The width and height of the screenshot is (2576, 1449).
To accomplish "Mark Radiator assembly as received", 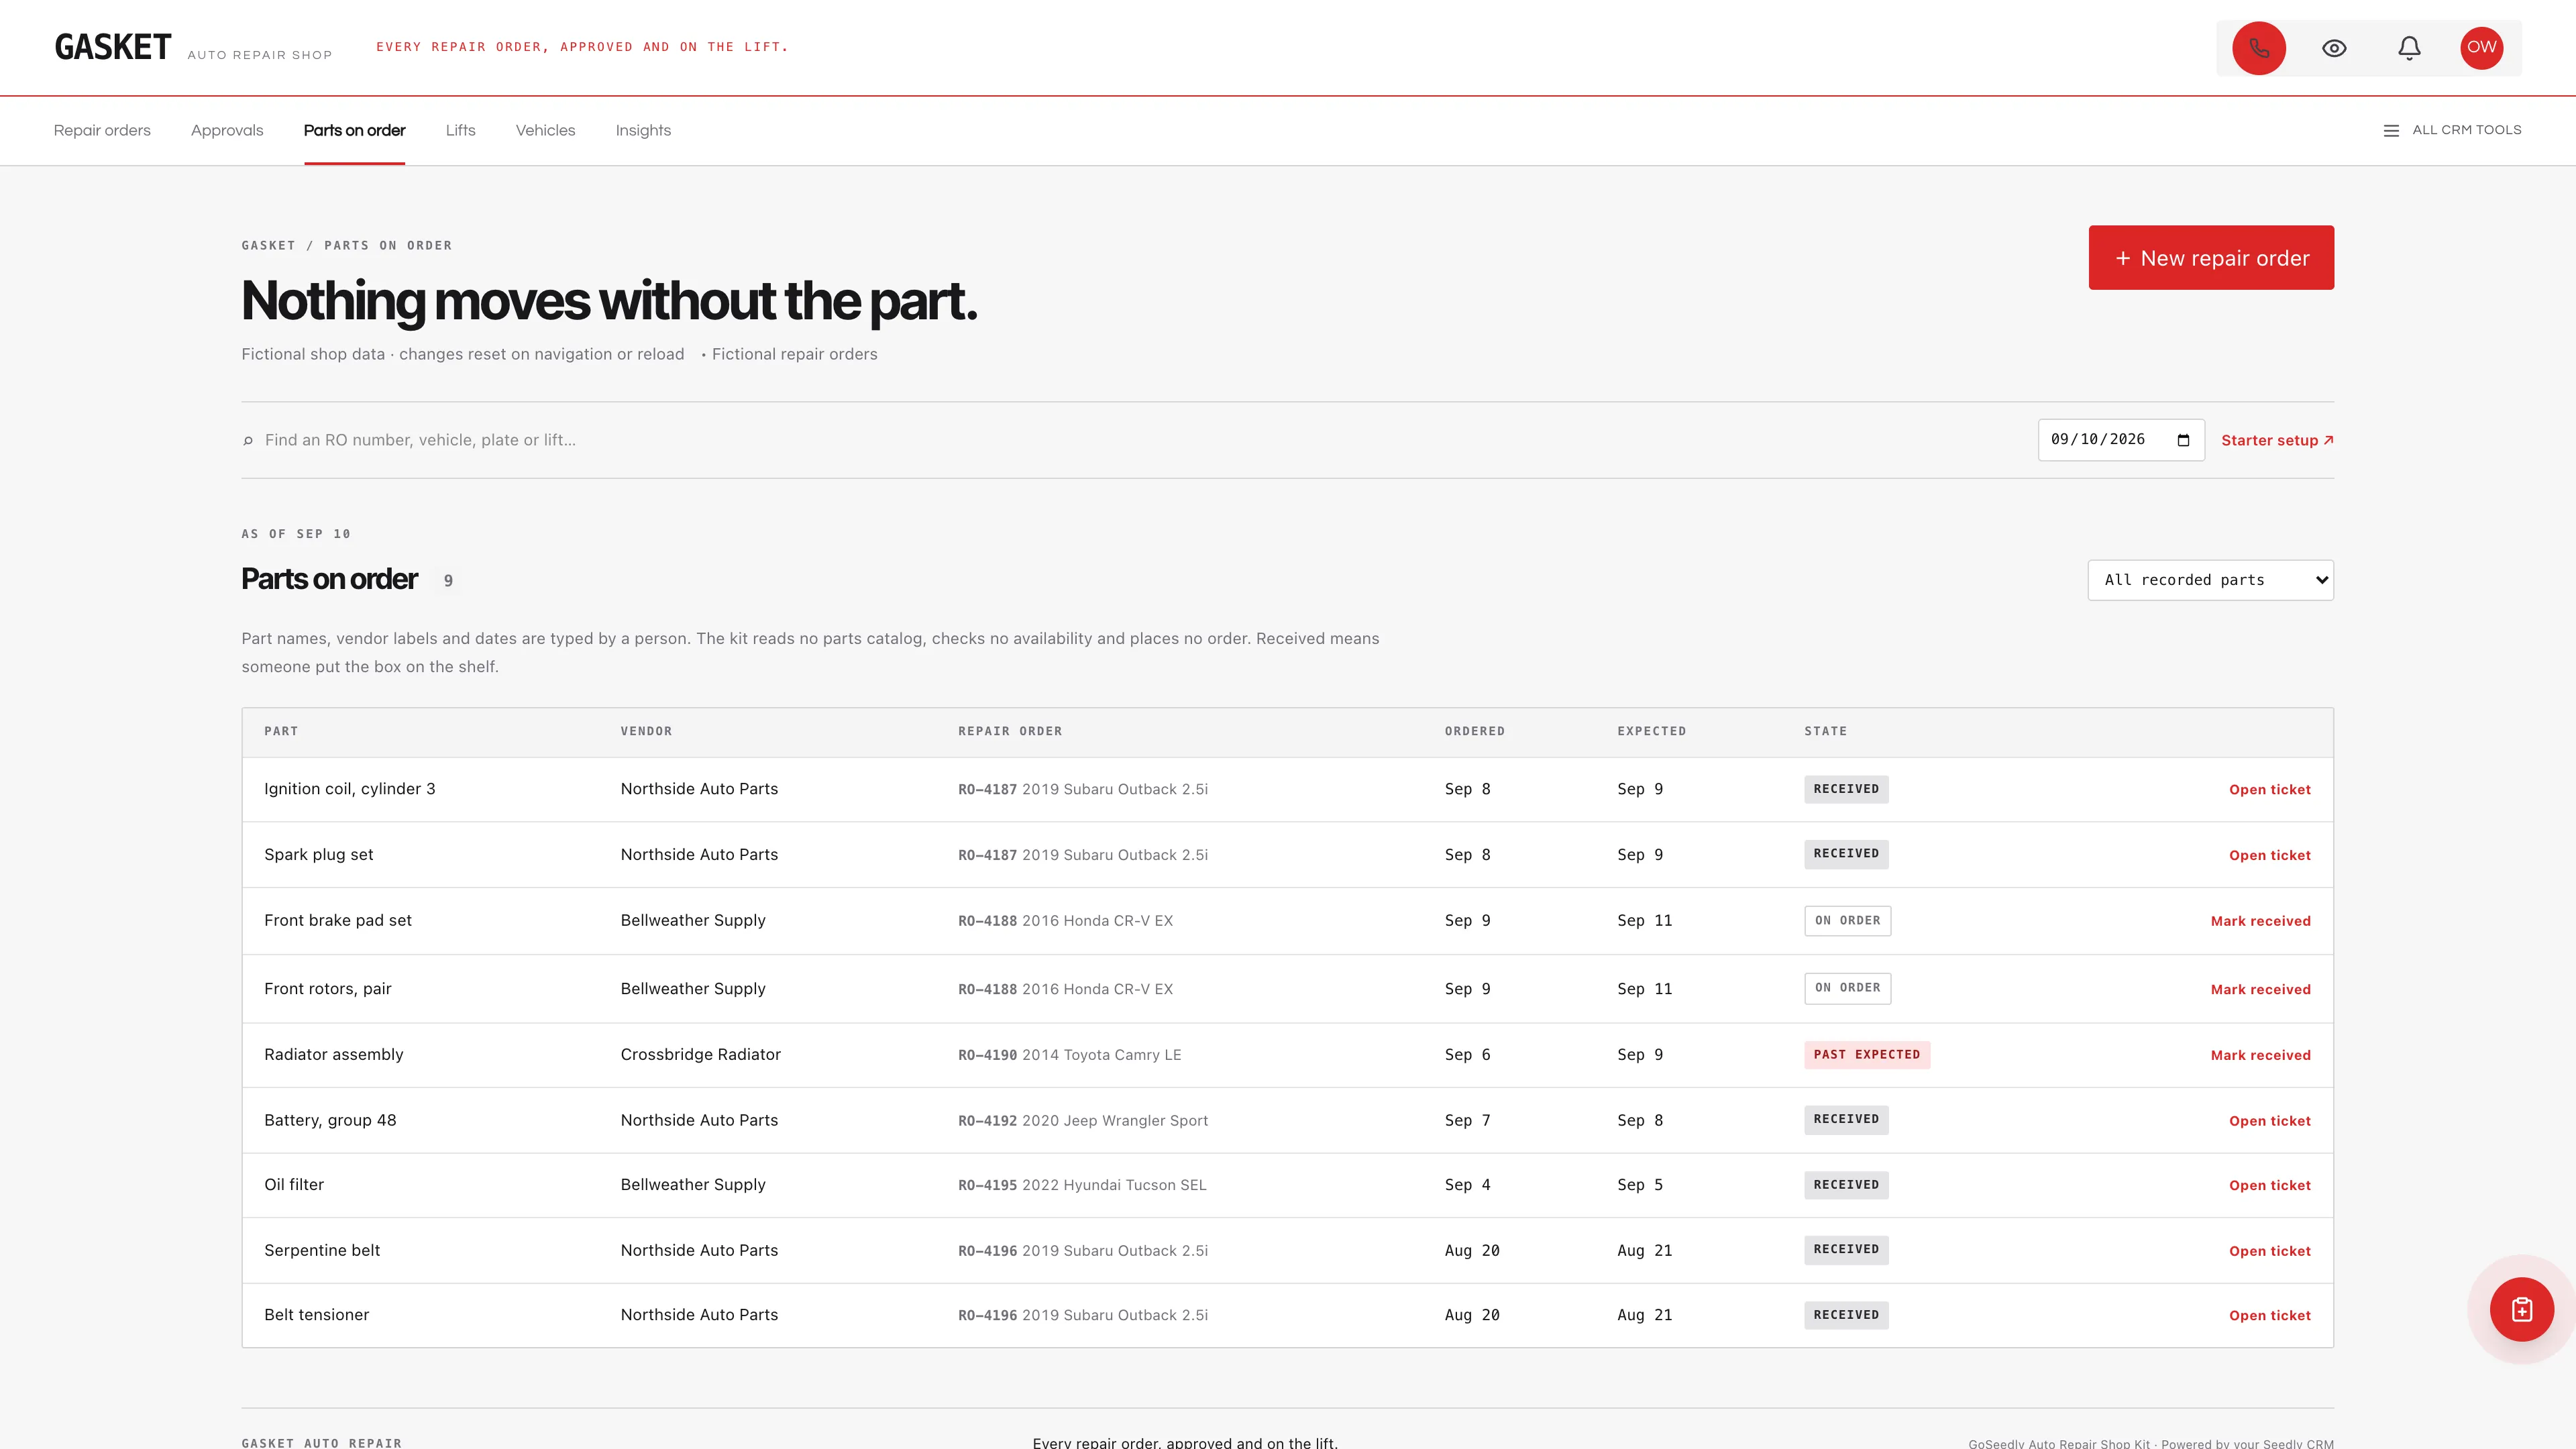I will 2260,1055.
